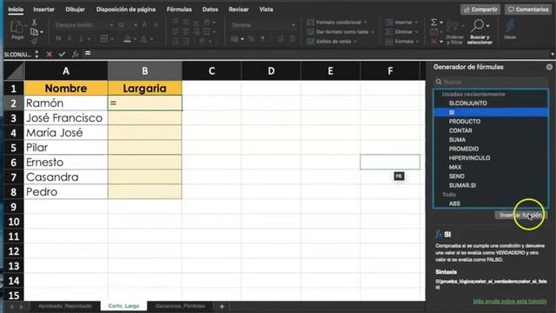Screen dimensions: 556x313
Task: Click the fill color bucket icon
Action: click(x=128, y=38)
